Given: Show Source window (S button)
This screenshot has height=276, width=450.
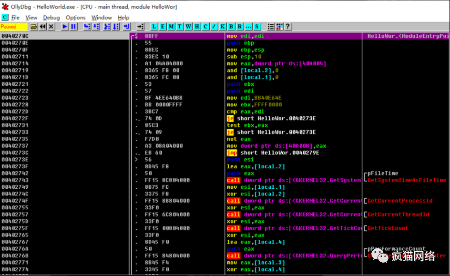Looking at the screenshot, I should 257,27.
